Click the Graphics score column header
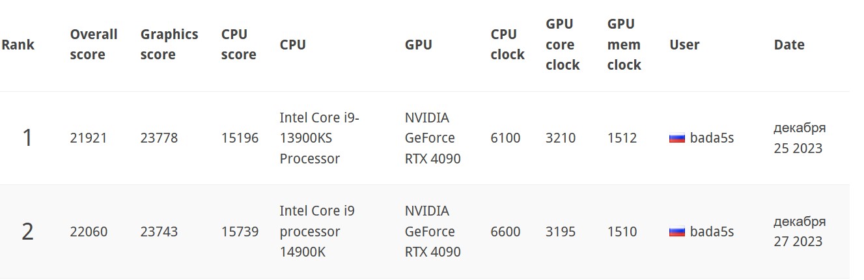This screenshot has width=864, height=280. coord(169,44)
